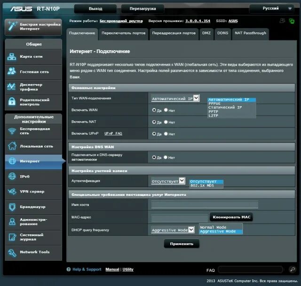Viewport: 301px width, 286px height.
Task: Choose Статический IP in the WAN type list
Action: click(x=231, y=108)
